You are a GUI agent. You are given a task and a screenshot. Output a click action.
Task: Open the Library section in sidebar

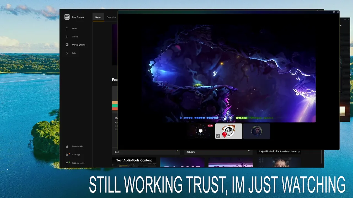[75, 37]
